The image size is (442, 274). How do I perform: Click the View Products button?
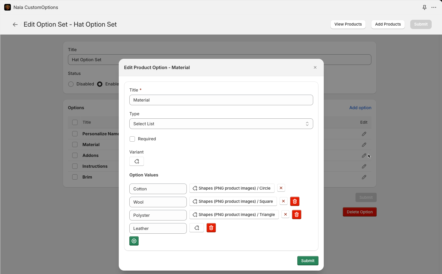click(x=348, y=24)
